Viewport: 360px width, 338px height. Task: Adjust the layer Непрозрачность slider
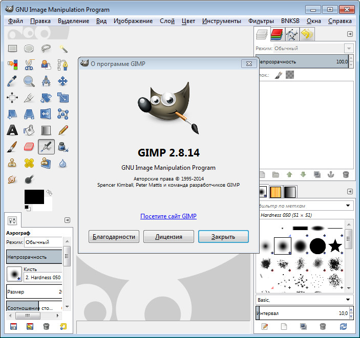(x=304, y=61)
